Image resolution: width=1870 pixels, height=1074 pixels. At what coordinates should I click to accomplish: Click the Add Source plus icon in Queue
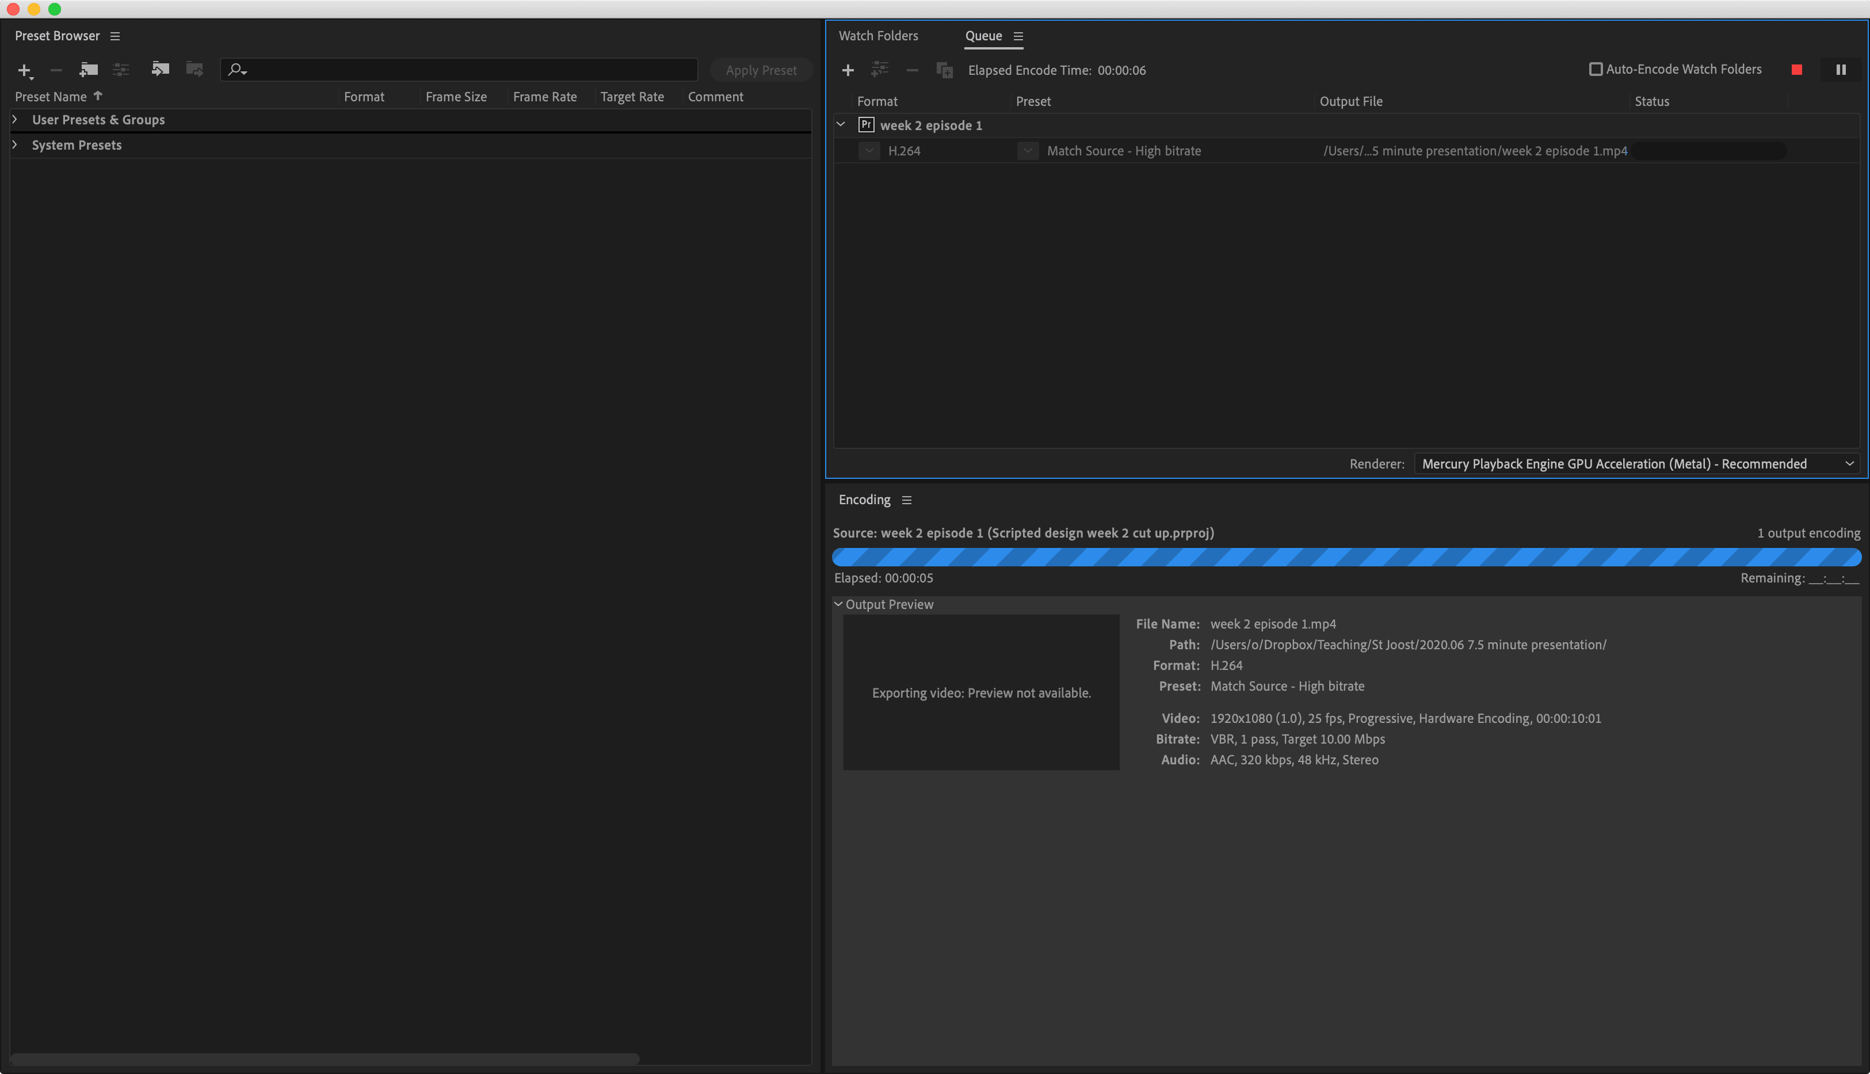point(848,70)
